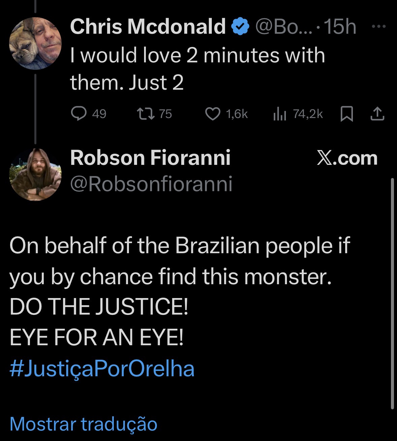
Task: Click the blue verified badge next to Chris Mcdonald
Action: coord(240,27)
